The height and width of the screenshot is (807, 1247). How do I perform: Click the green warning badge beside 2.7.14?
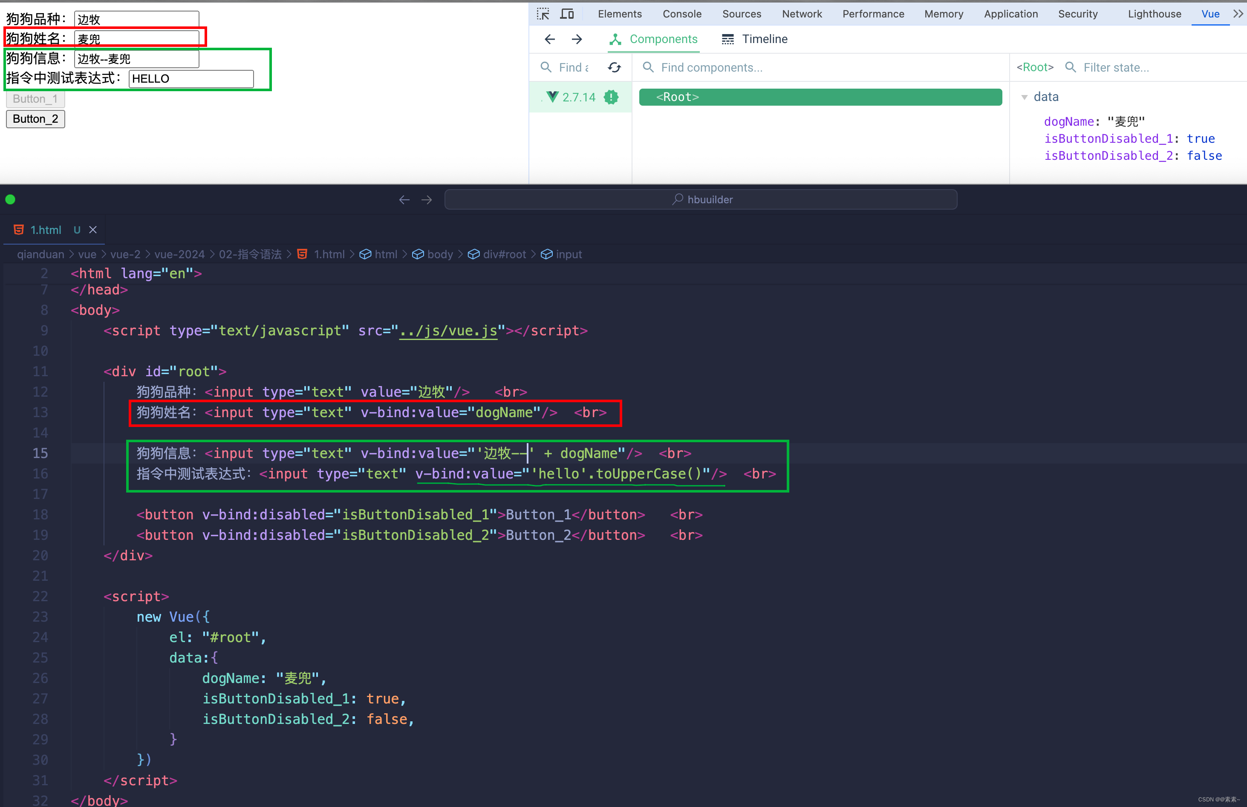coord(611,97)
